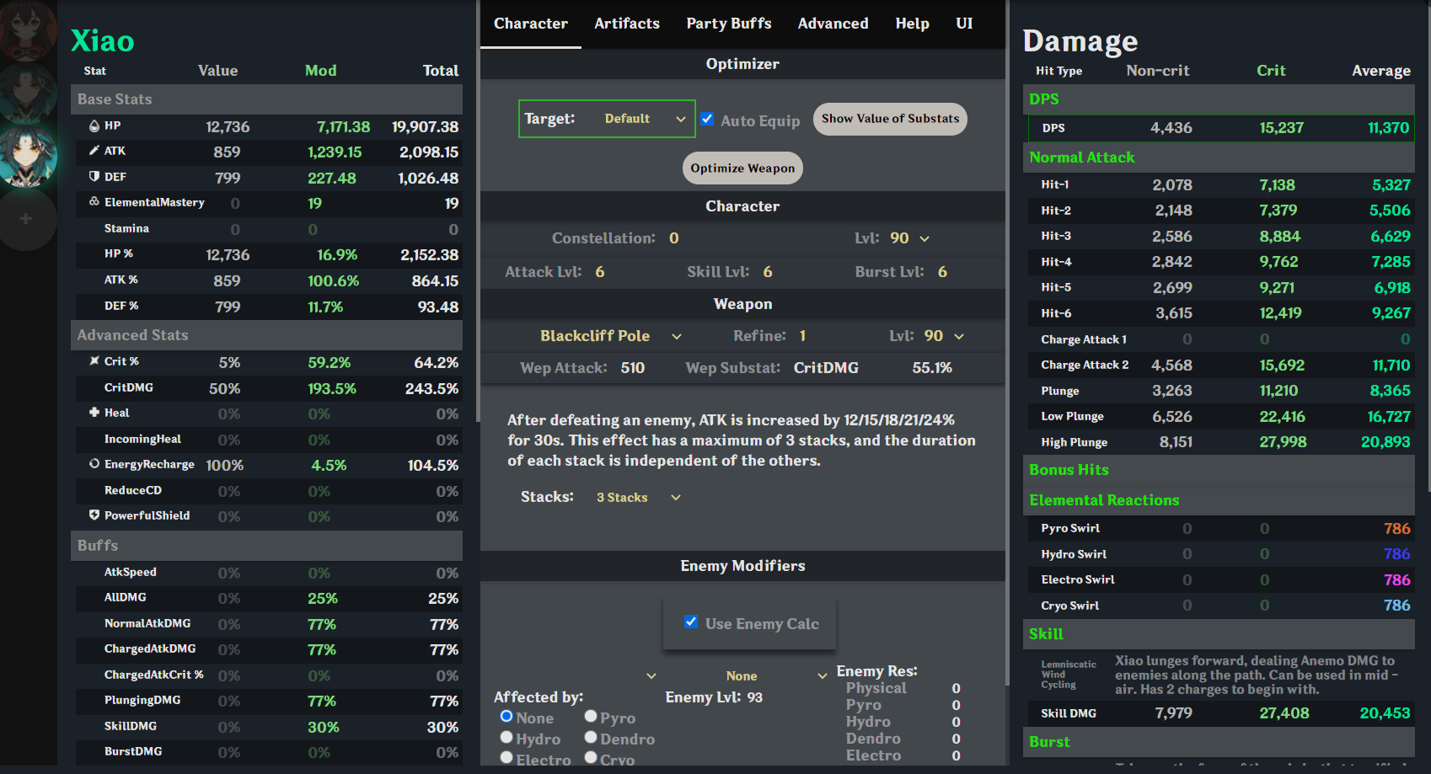Click the Energy Recharge icon
Viewport: 1431px width, 774px height.
94,464
